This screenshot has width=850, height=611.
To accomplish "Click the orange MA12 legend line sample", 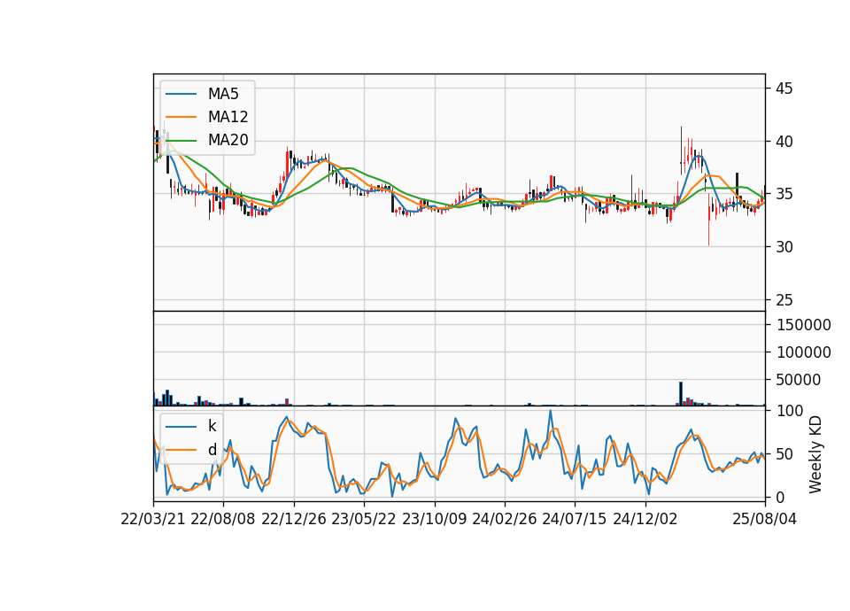I will [x=181, y=117].
